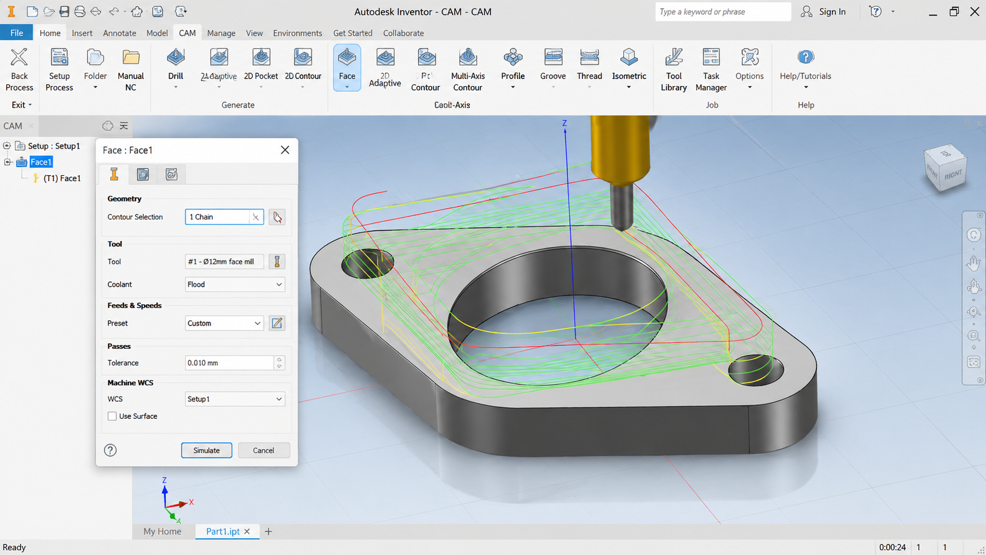Open the My Home tab
The height and width of the screenshot is (555, 986).
tap(162, 531)
